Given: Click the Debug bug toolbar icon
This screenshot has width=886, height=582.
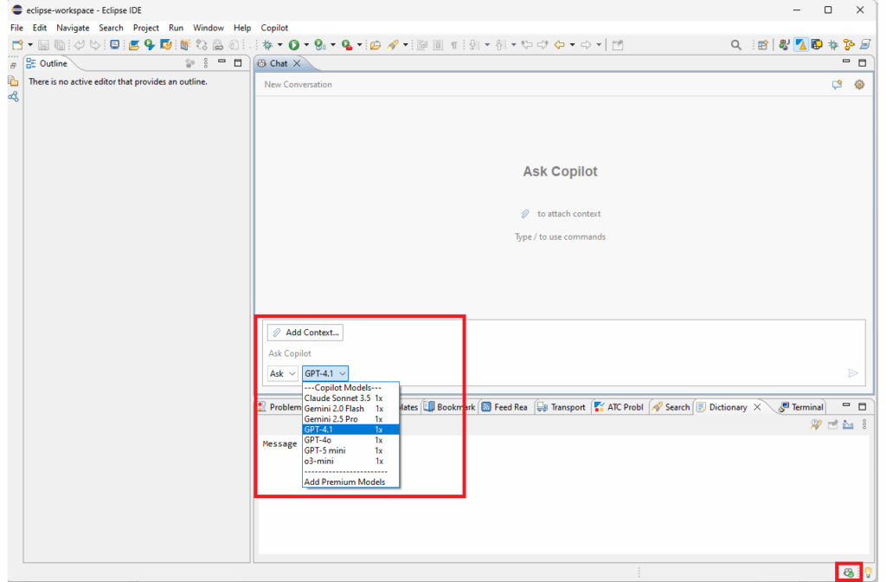Looking at the screenshot, I should (267, 45).
